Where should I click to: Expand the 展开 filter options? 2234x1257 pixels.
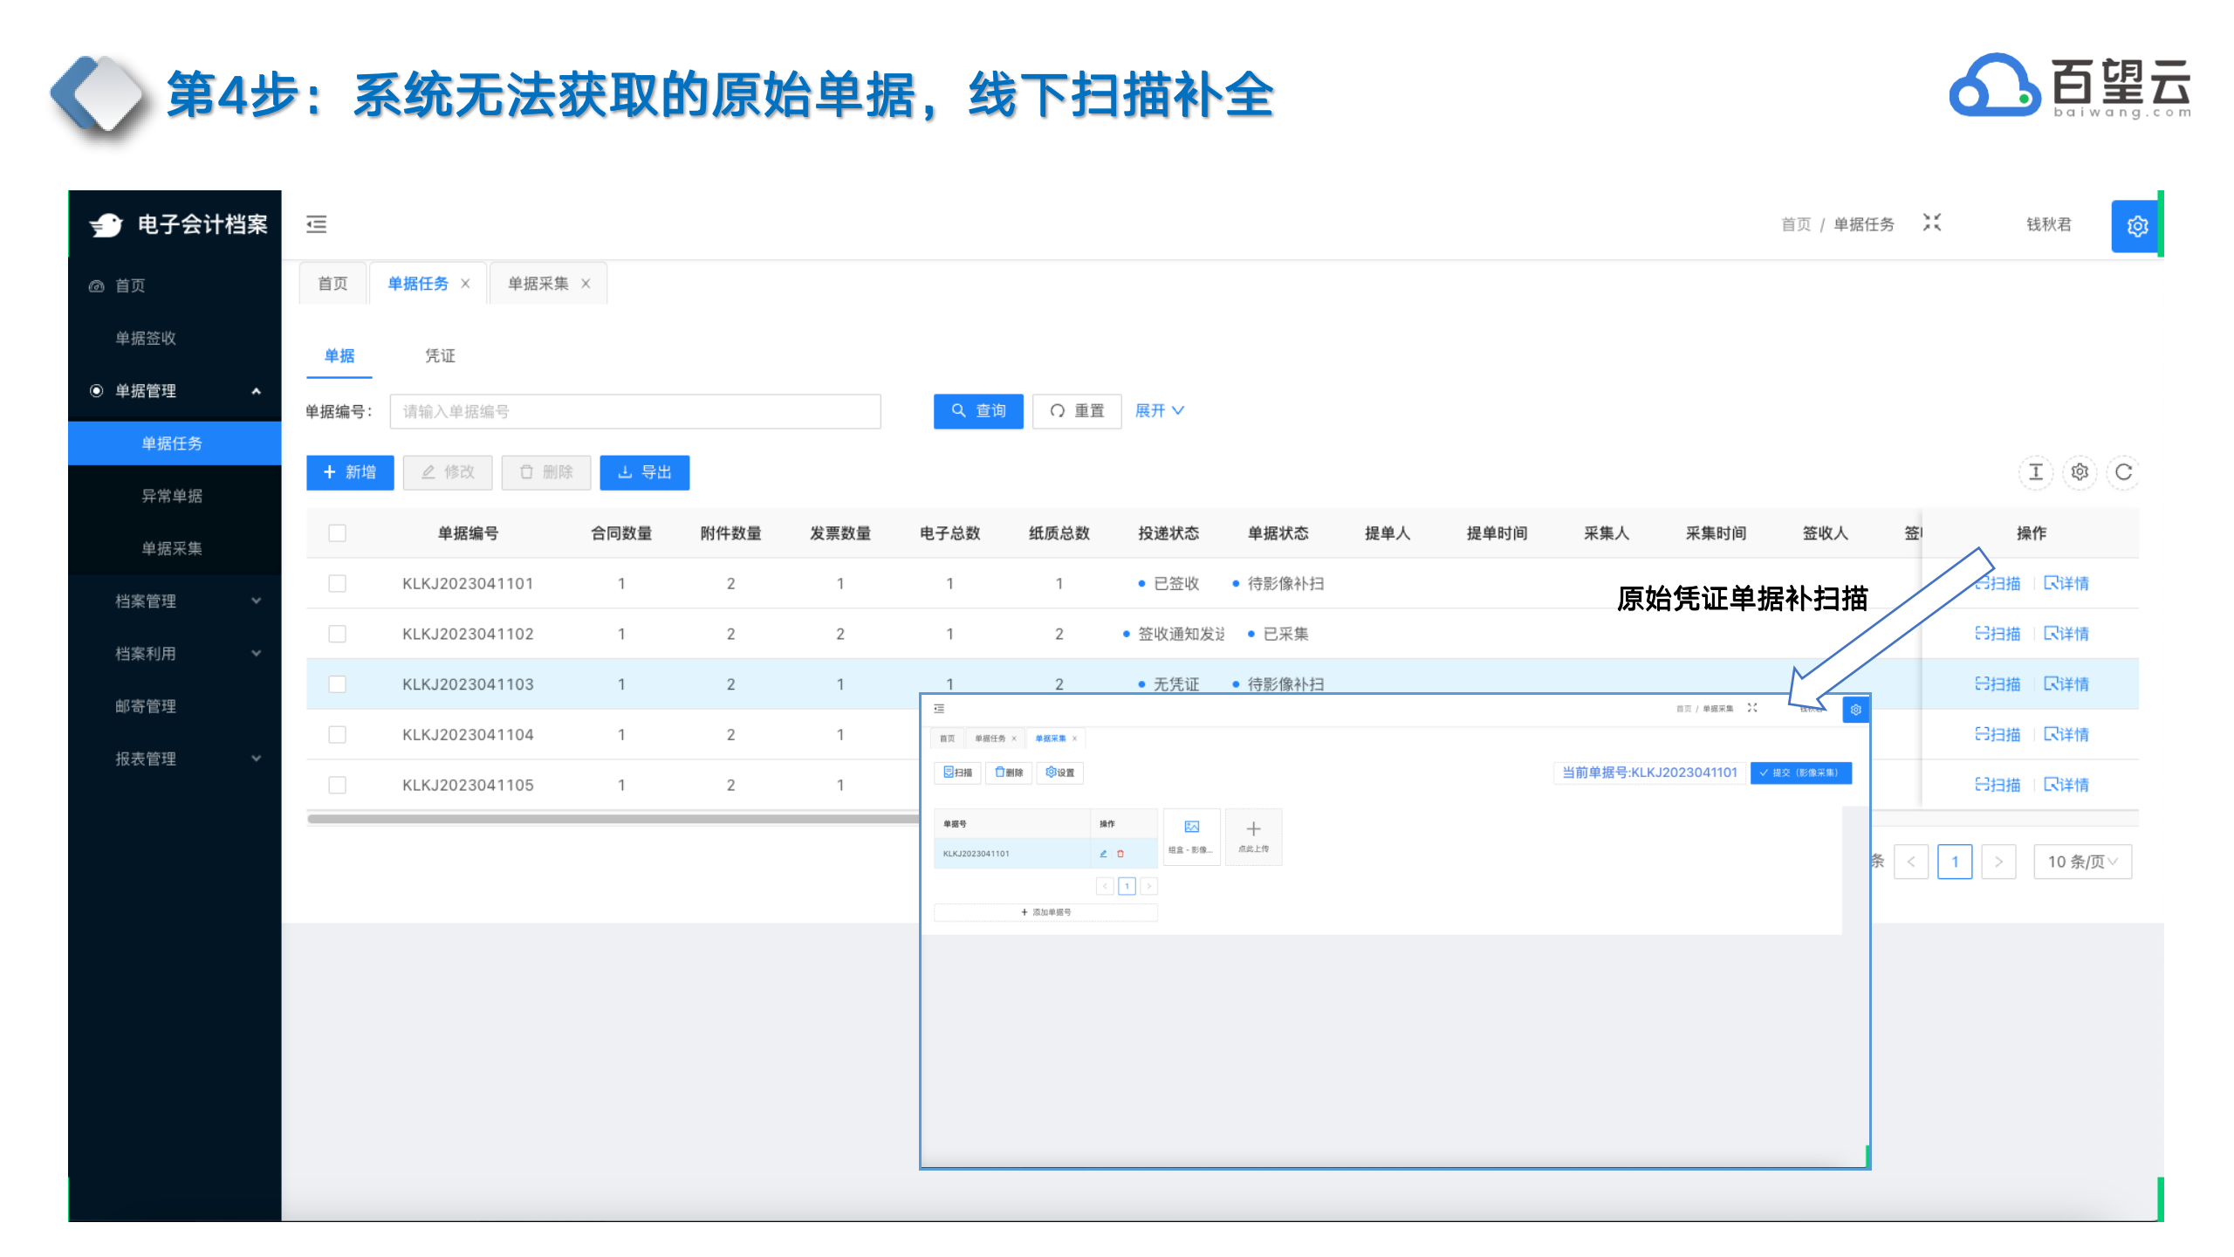pos(1158,410)
